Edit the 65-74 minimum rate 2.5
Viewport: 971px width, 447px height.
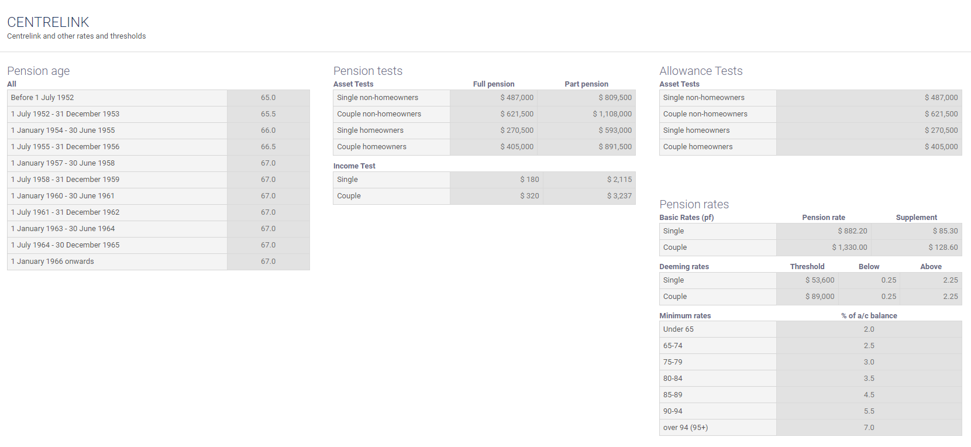coord(869,346)
